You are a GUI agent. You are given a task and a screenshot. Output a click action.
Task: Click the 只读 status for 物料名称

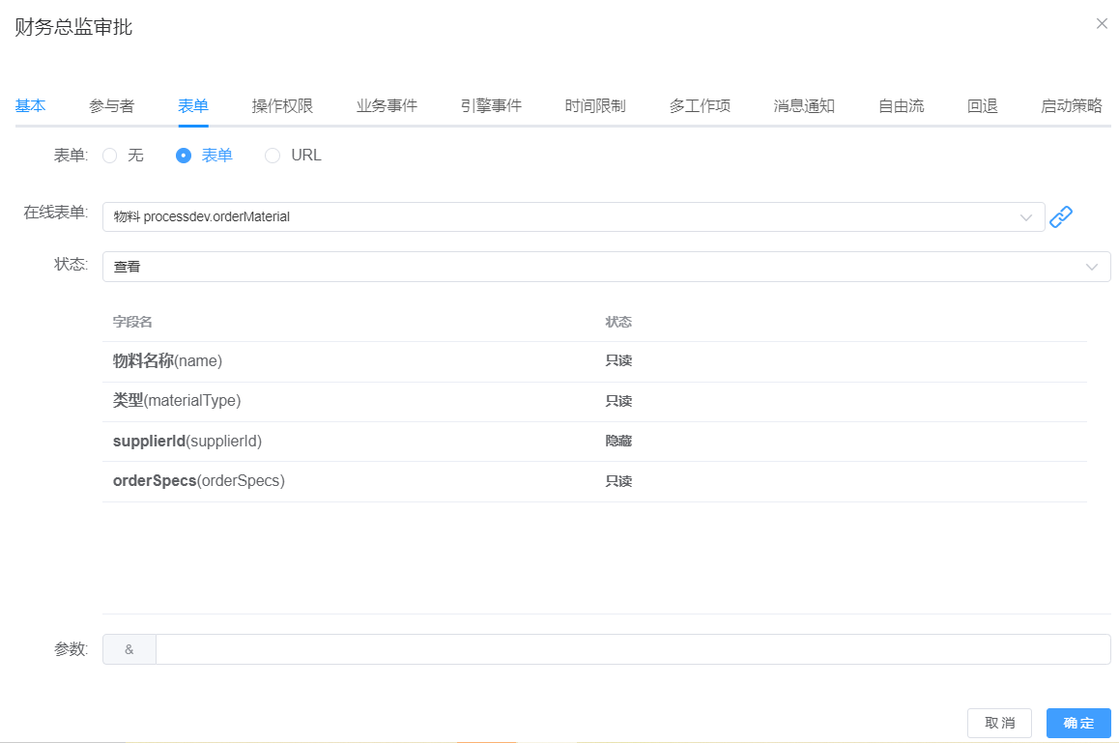[618, 361]
